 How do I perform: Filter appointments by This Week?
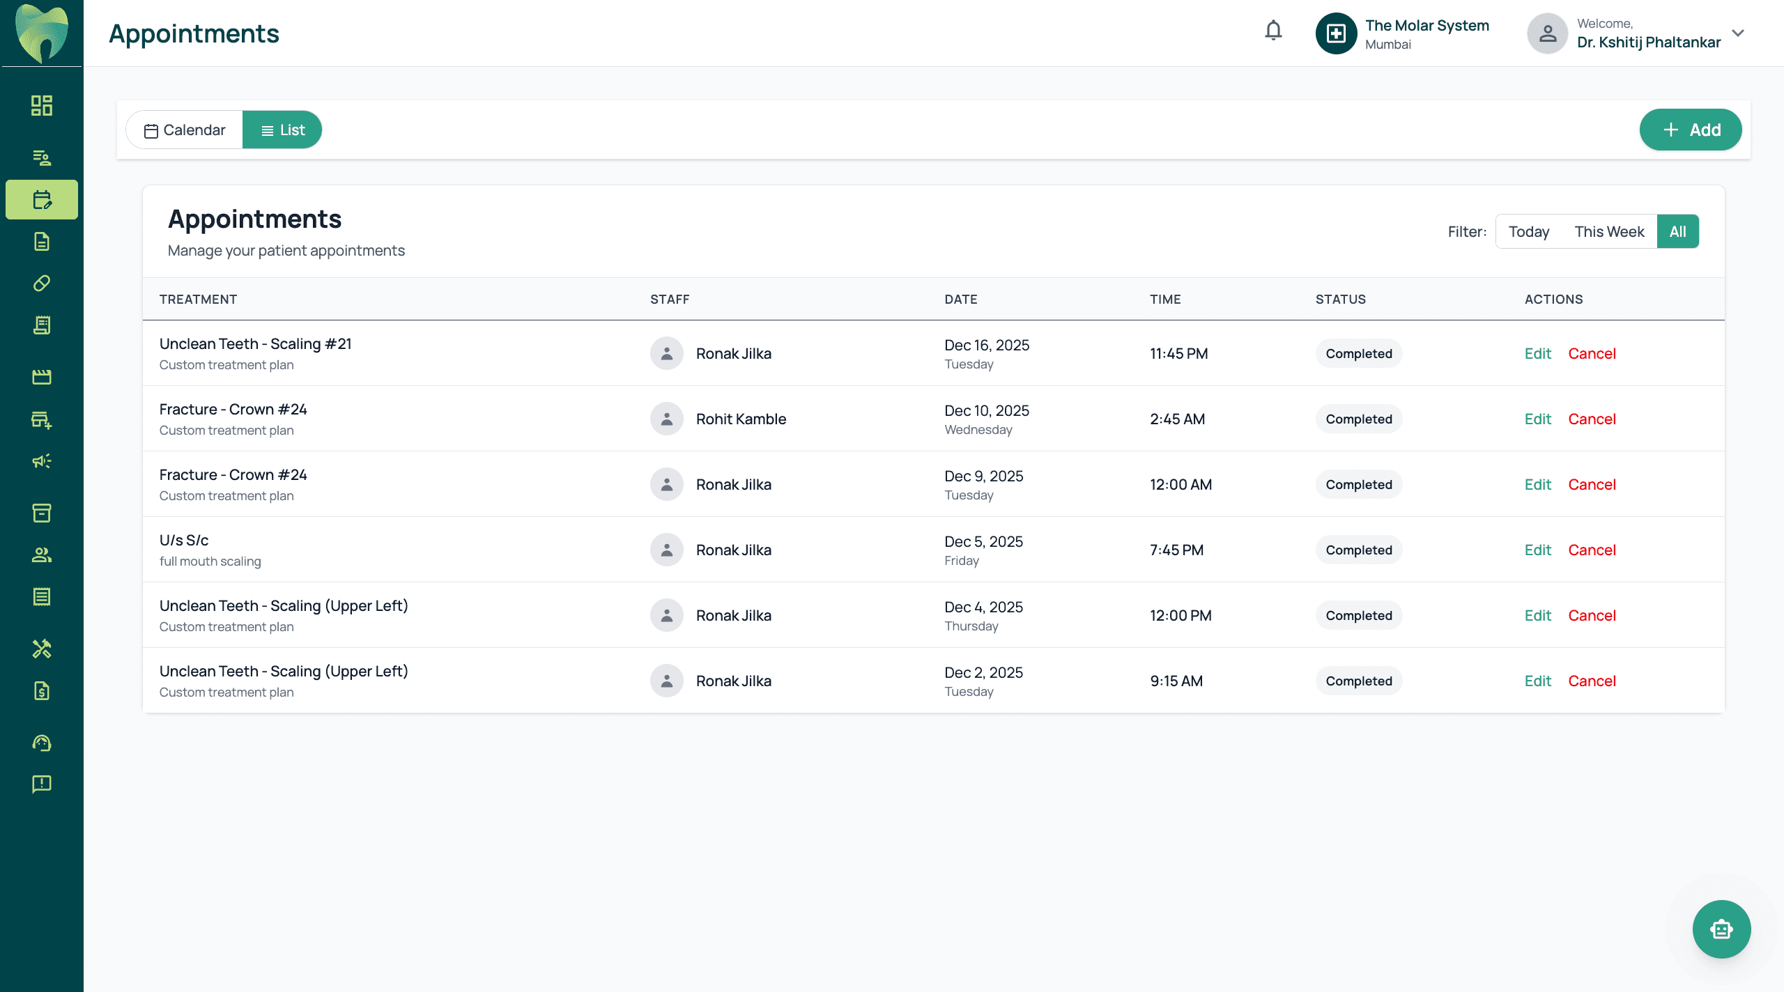pos(1608,232)
